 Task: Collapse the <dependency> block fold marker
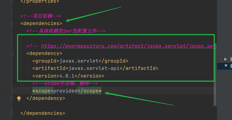pyautogui.click(x=12, y=54)
